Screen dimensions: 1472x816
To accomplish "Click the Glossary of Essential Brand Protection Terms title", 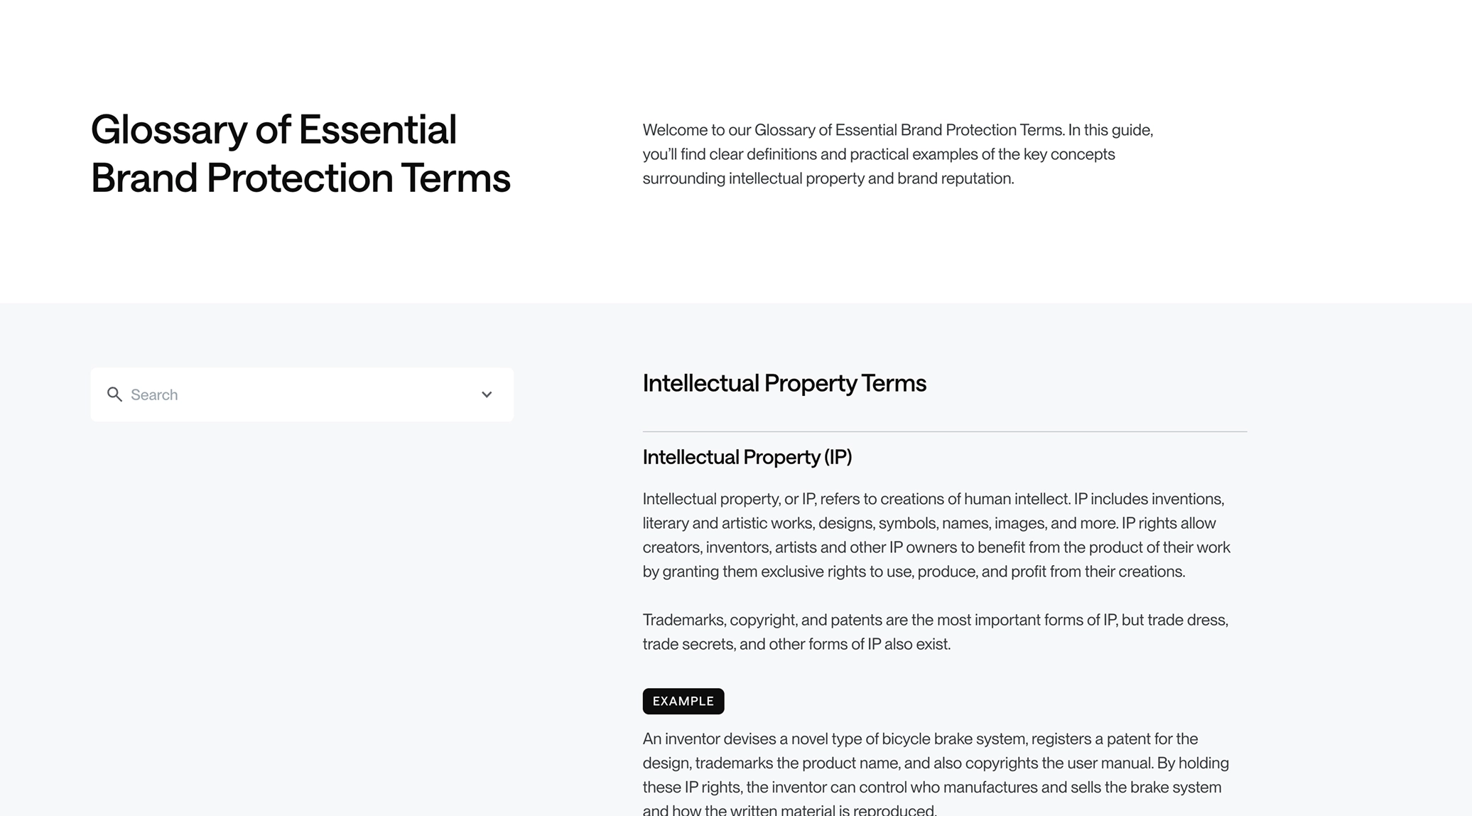I will 300,154.
